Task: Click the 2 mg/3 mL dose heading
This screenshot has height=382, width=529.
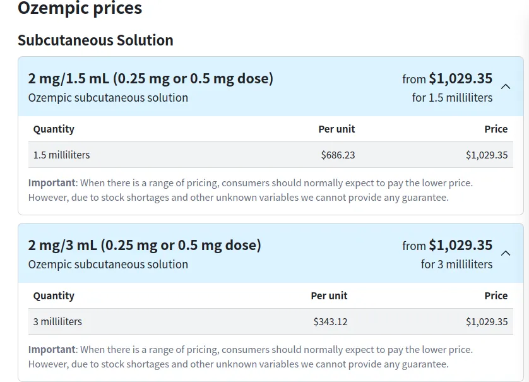Action: click(145, 245)
